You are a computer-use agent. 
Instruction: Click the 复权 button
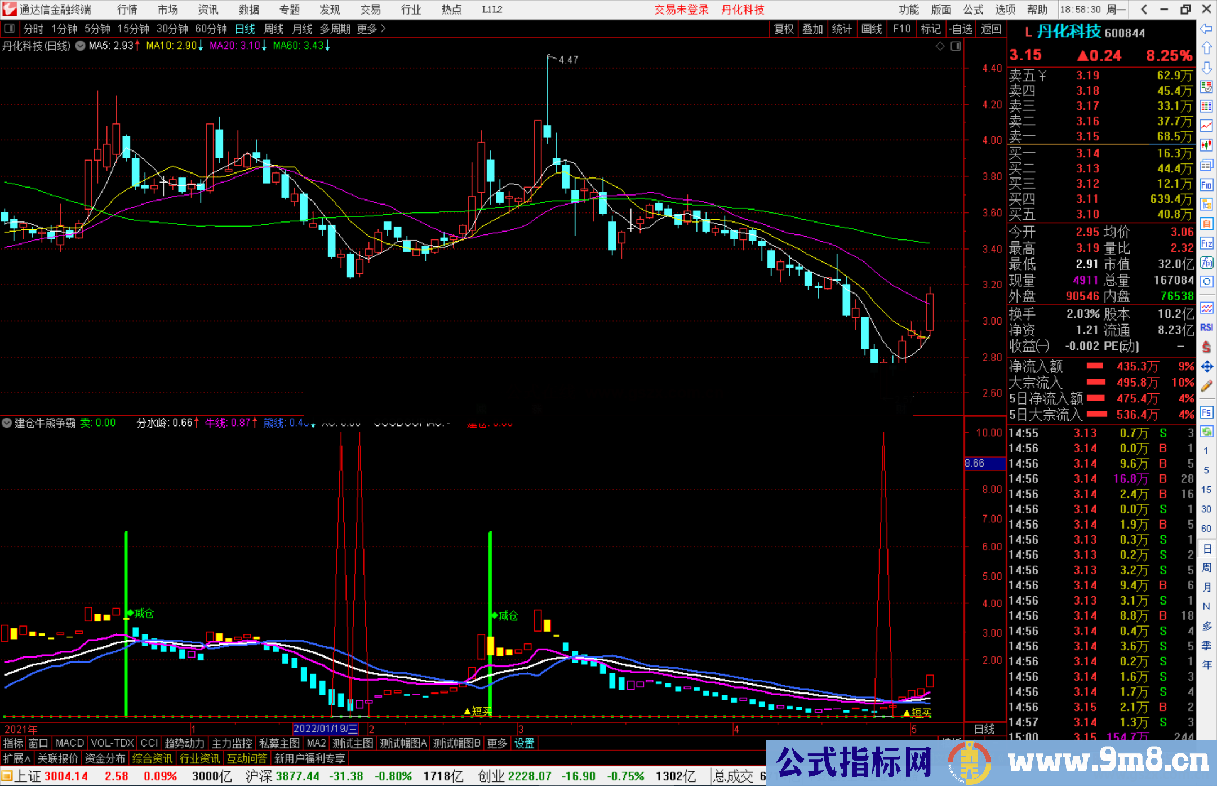pos(783,29)
